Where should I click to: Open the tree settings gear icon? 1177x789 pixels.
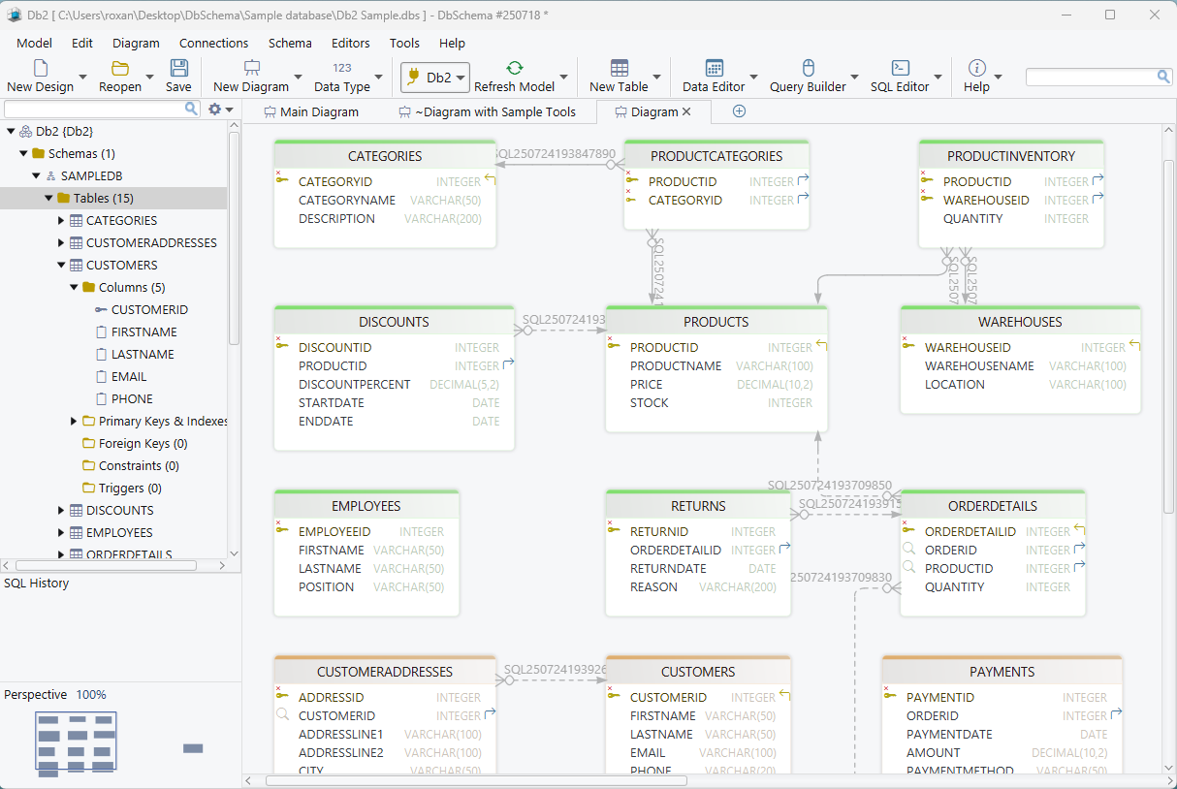pyautogui.click(x=215, y=109)
